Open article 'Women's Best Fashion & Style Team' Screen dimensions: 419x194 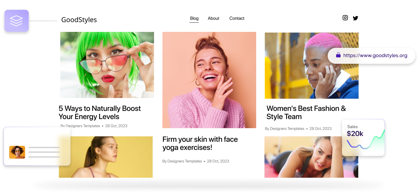coord(306,112)
